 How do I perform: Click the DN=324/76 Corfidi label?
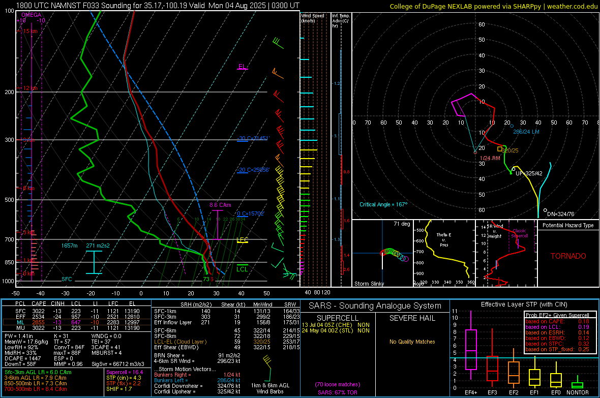[560, 214]
